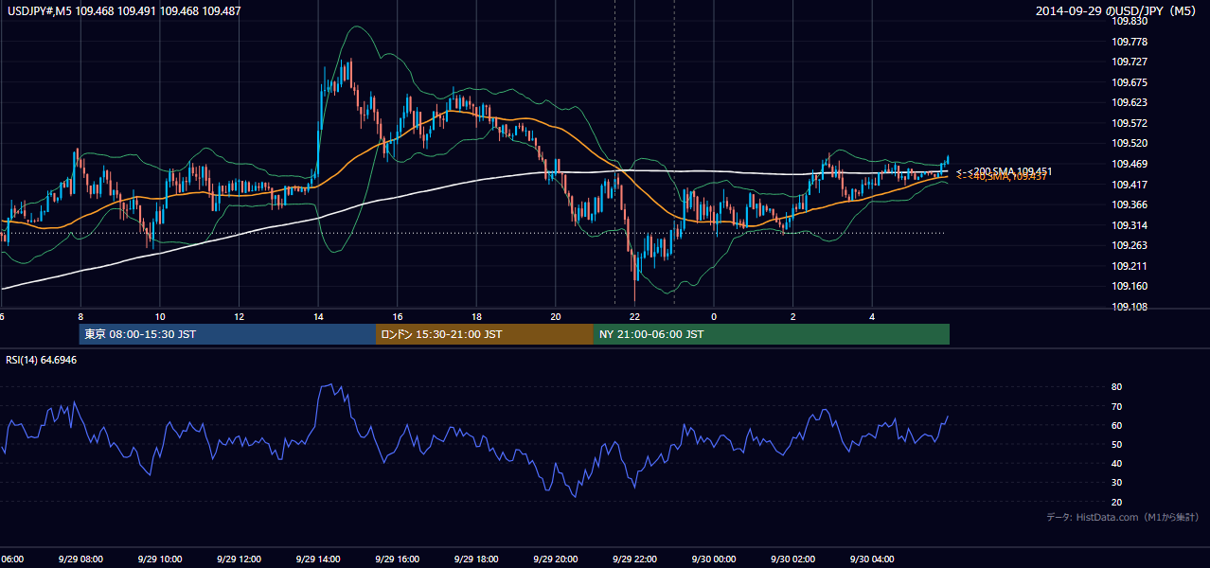
Task: Click hour label 18 under the price chart
Action: 476,316
